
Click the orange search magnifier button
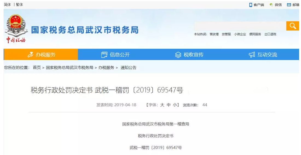point(293,26)
